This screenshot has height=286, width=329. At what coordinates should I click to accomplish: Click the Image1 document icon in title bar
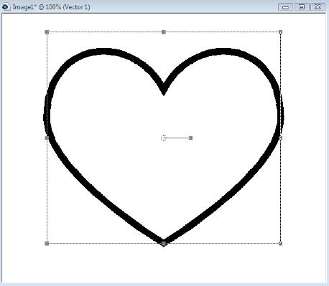(6, 6)
